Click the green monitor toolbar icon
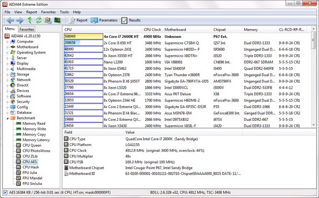Viewport: 319px width, 198px height. click(x=57, y=20)
